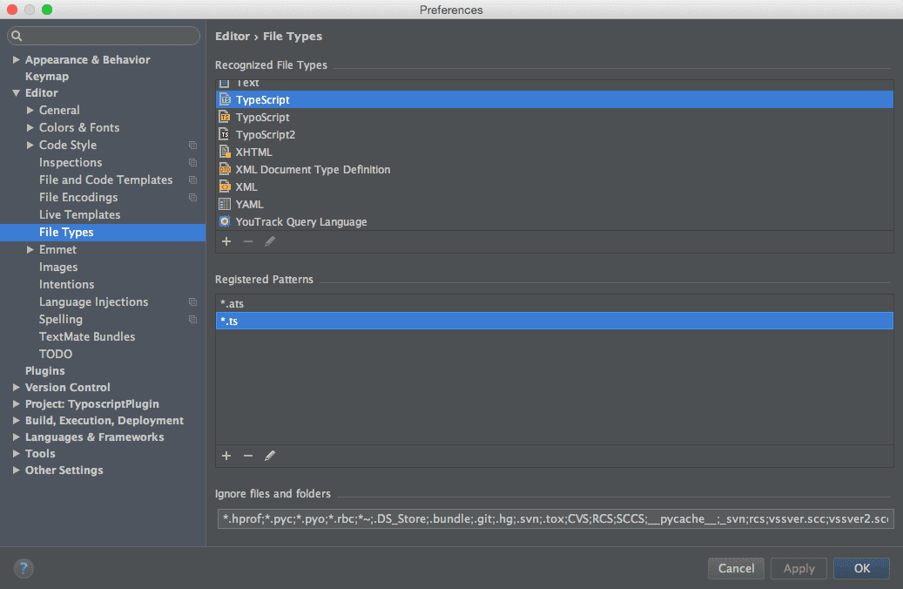Image resolution: width=903 pixels, height=589 pixels.
Task: Click the Ignore files and folders field
Action: (x=556, y=518)
